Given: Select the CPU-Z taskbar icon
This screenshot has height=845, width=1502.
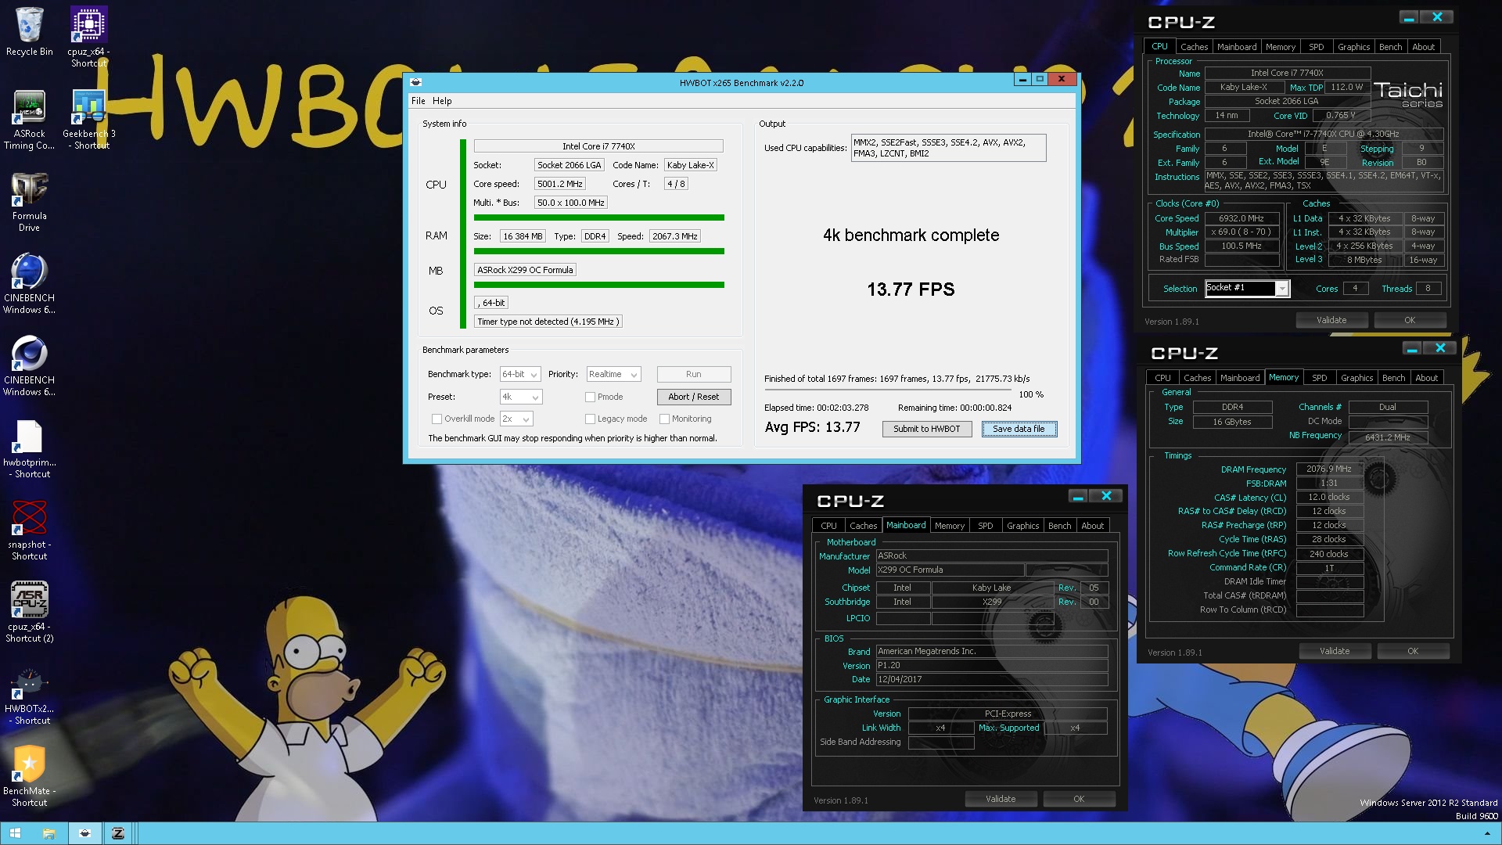Looking at the screenshot, I should click(118, 833).
